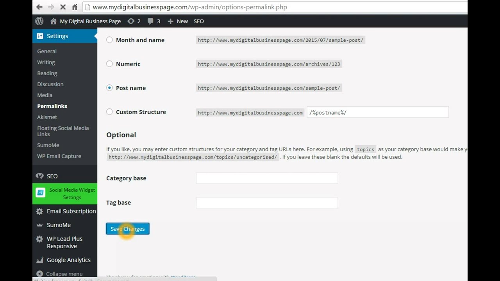The height and width of the screenshot is (281, 500).
Task: Select the Custom Structure radio button
Action: click(109, 112)
